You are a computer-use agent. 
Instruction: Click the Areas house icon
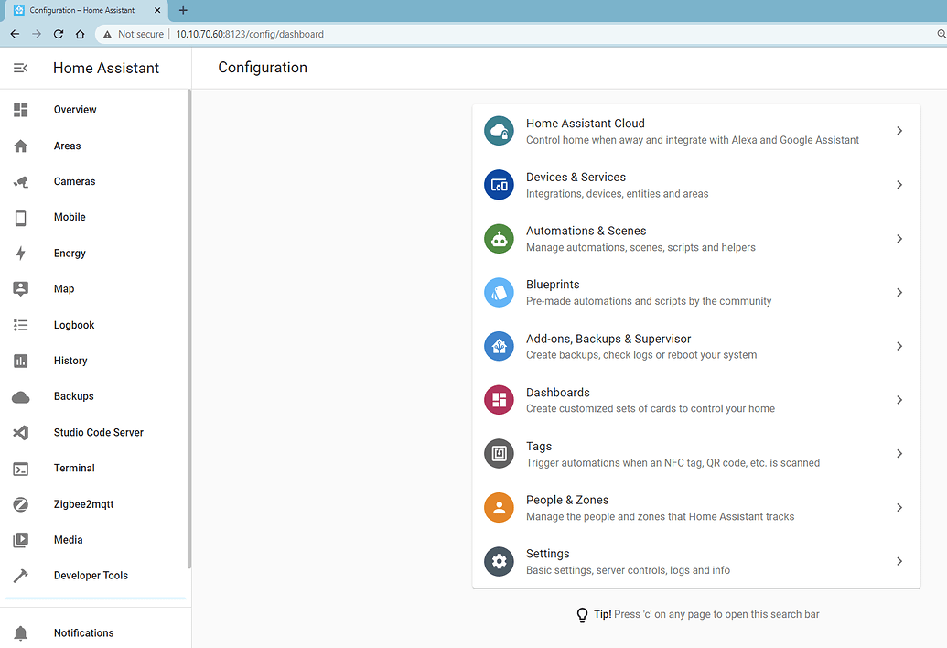point(20,146)
